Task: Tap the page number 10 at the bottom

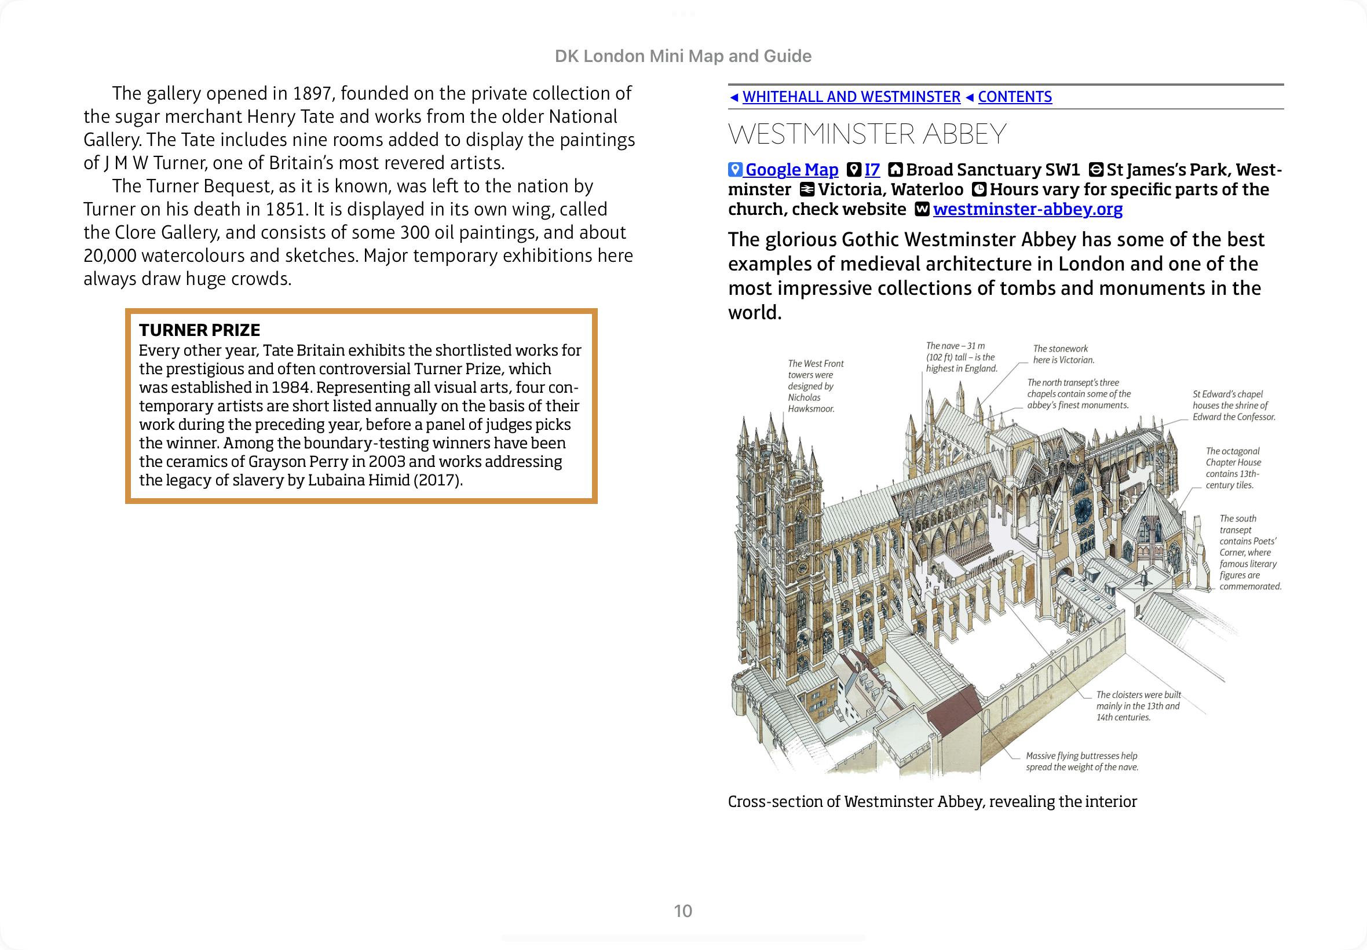Action: pyautogui.click(x=682, y=911)
